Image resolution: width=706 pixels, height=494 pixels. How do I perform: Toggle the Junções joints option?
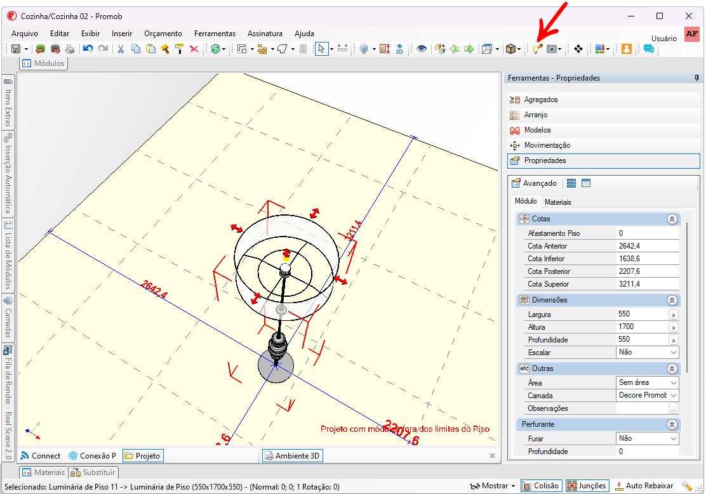(x=587, y=486)
